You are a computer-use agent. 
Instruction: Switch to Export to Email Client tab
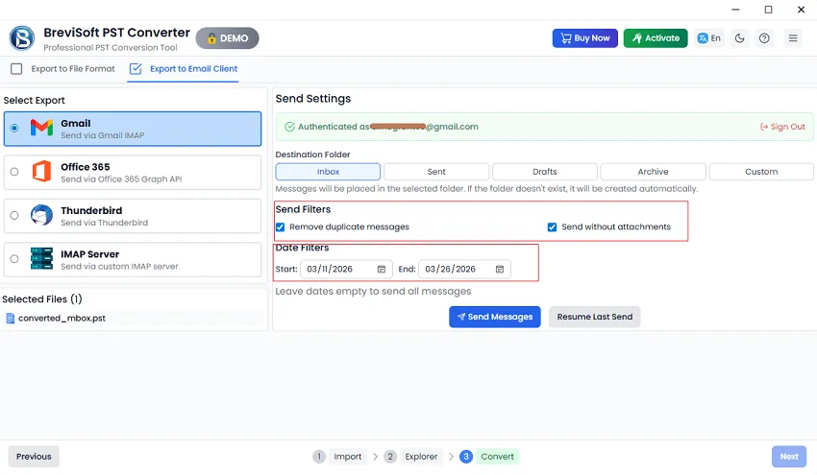[x=183, y=69]
